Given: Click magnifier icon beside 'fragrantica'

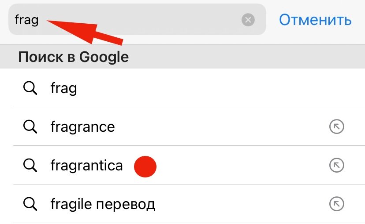Looking at the screenshot, I should (x=30, y=166).
